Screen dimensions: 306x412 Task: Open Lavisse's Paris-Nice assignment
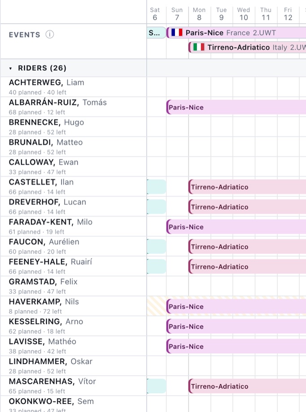236,346
